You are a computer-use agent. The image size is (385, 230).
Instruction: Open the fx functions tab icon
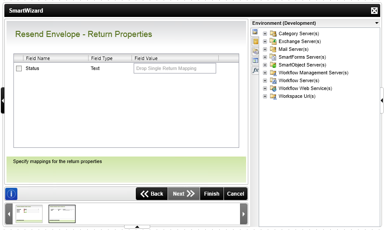click(255, 70)
